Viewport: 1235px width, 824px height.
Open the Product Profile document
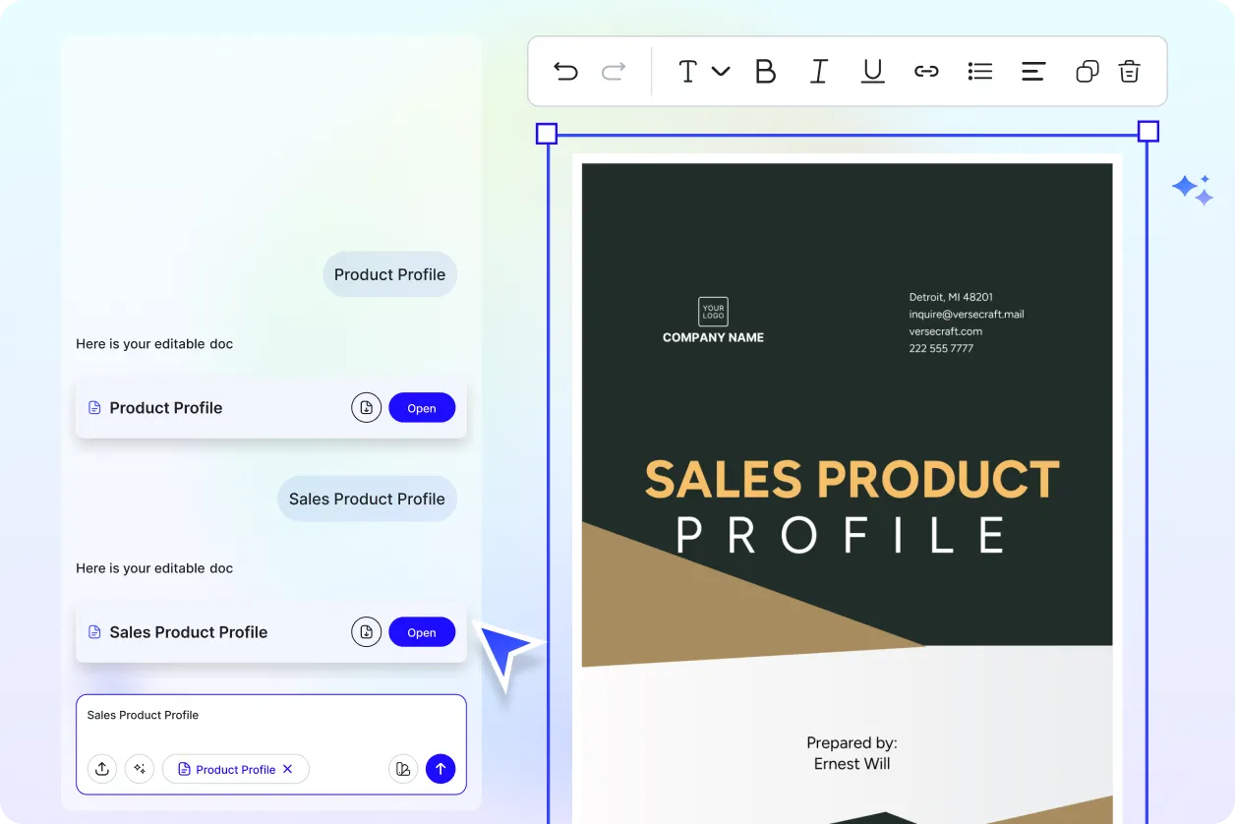point(422,408)
